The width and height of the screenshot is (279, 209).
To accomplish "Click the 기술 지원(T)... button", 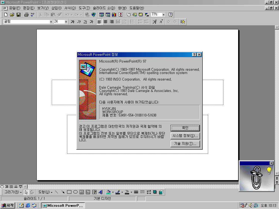I will tap(185, 144).
